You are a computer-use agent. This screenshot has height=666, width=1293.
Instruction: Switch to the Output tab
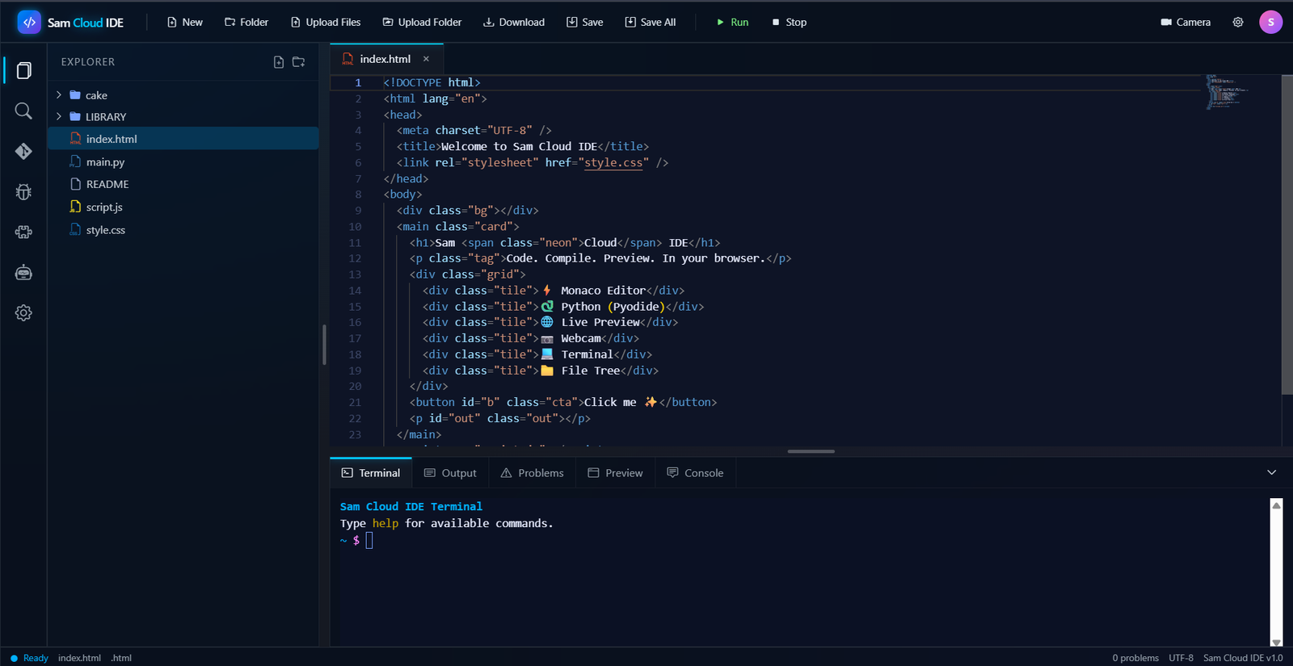click(450, 473)
